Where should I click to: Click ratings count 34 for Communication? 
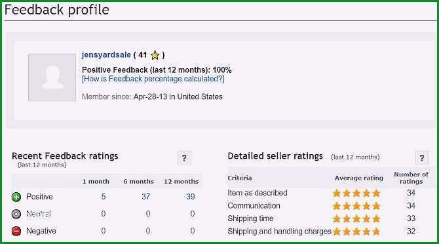pos(411,205)
